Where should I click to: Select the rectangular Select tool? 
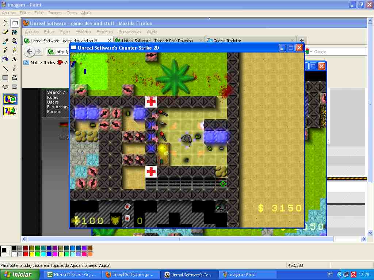tap(15, 23)
